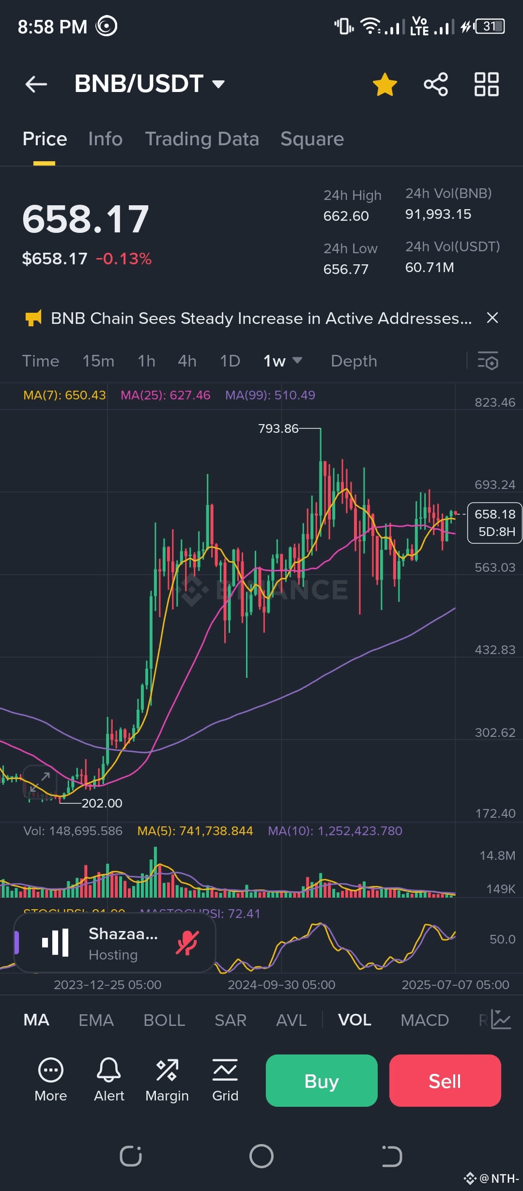Dismiss the BNB Chain news banner
The width and height of the screenshot is (523, 1191).
pyautogui.click(x=492, y=318)
